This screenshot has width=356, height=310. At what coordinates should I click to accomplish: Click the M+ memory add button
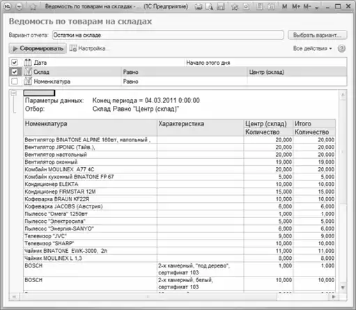tap(296, 6)
